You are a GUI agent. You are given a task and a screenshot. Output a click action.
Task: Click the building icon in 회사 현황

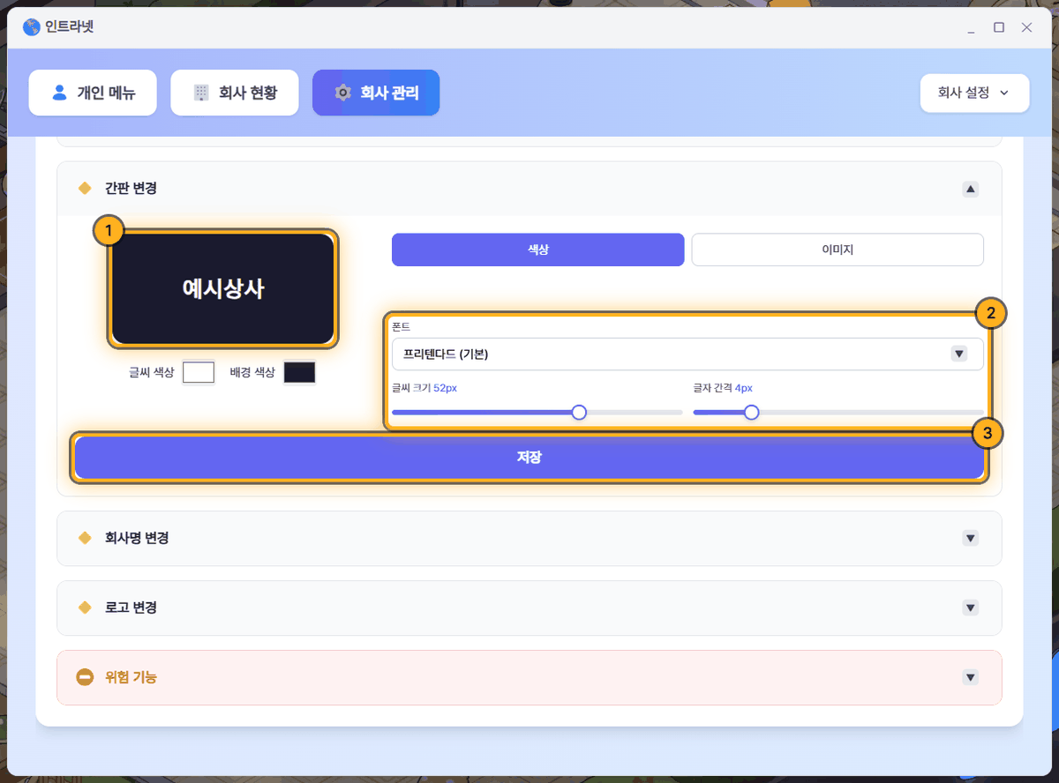tap(201, 92)
